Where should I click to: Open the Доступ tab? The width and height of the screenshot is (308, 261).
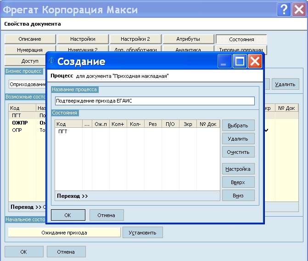pos(26,61)
